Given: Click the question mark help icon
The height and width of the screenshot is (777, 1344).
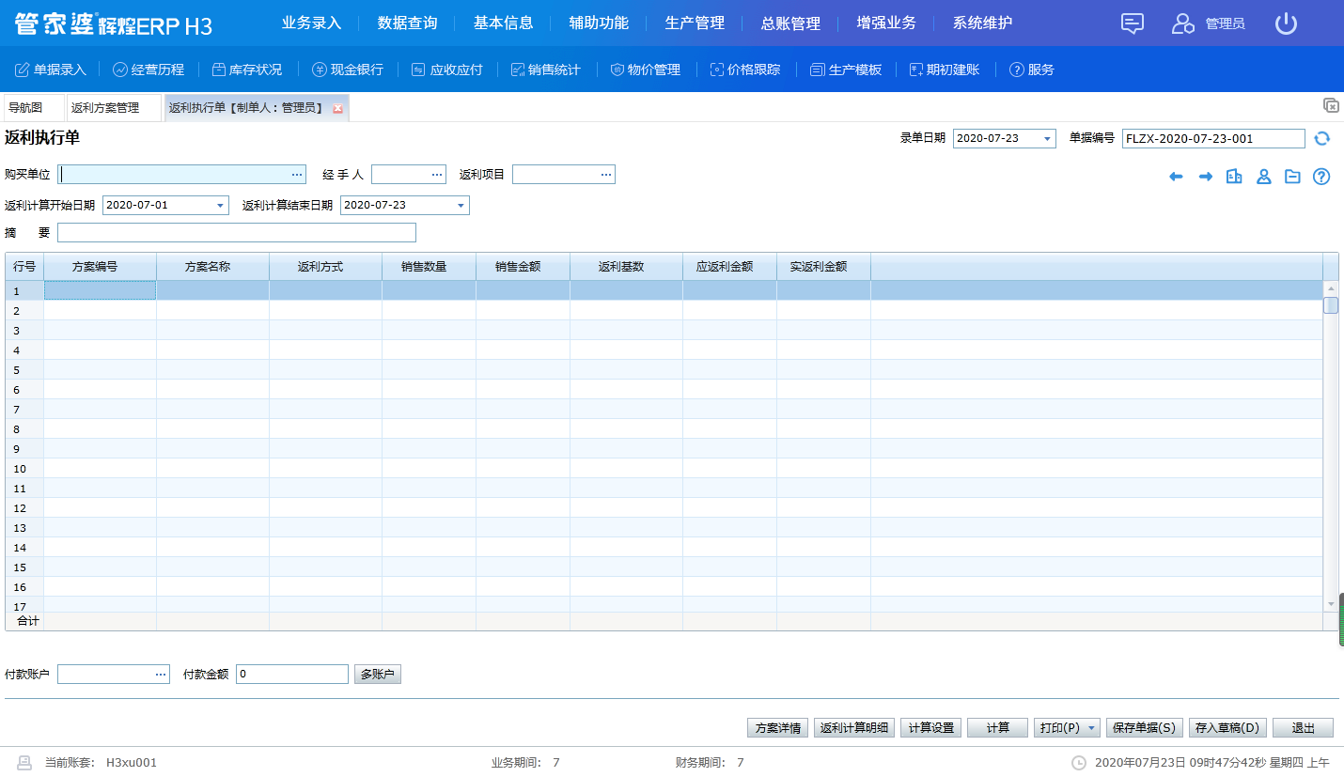Looking at the screenshot, I should click(x=1321, y=177).
